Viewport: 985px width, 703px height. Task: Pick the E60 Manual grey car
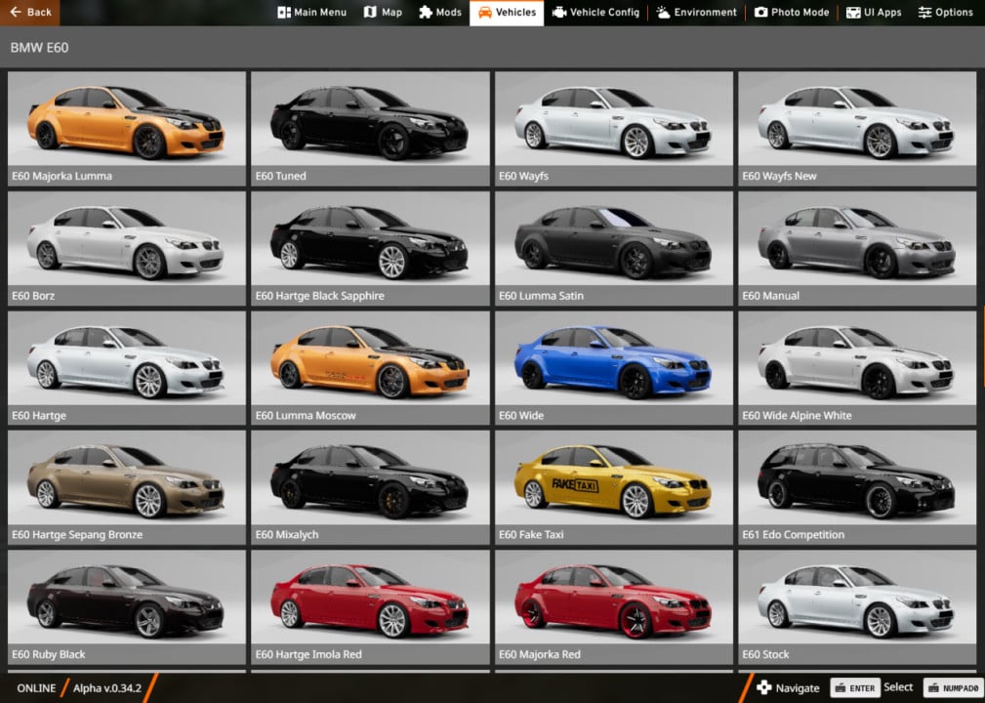point(857,249)
